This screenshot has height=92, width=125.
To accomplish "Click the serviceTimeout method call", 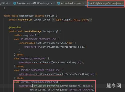I will pyautogui.click(x=41, y=62).
